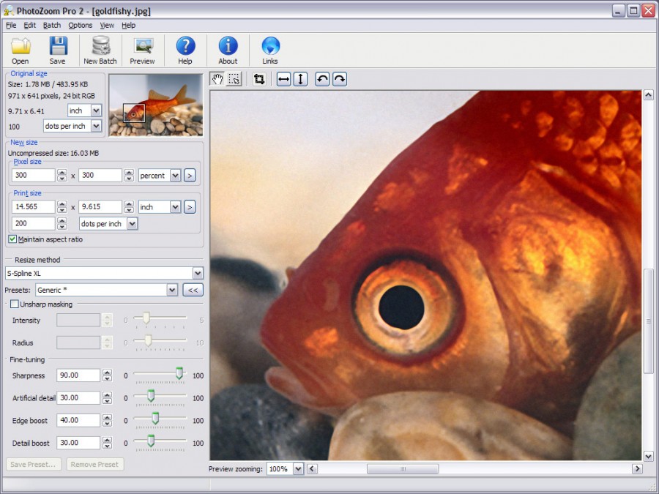
Task: Open the Options menu
Action: pyautogui.click(x=80, y=24)
